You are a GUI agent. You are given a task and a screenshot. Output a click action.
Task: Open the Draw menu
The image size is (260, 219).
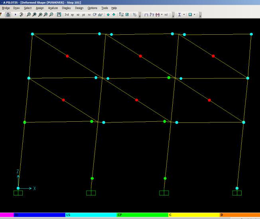coord(16,8)
